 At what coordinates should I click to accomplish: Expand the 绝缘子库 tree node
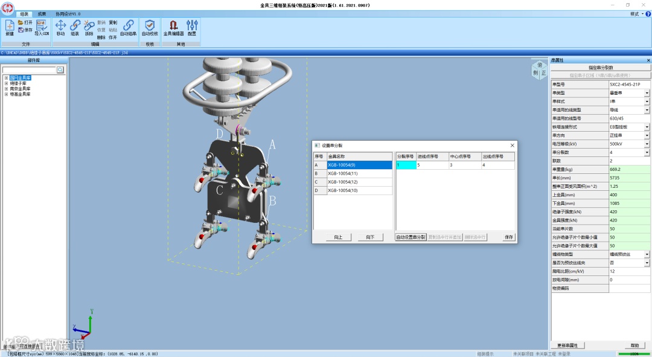6,83
